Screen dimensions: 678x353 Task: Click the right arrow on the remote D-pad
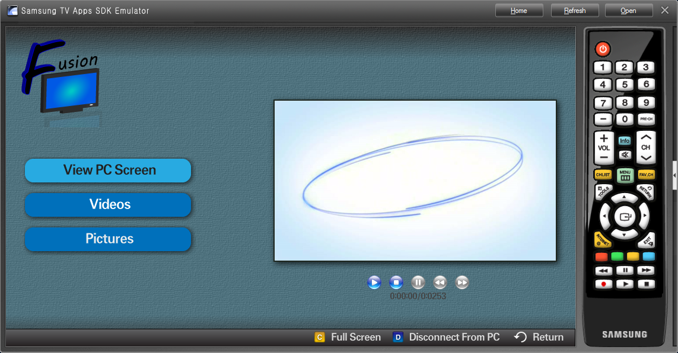pos(644,216)
